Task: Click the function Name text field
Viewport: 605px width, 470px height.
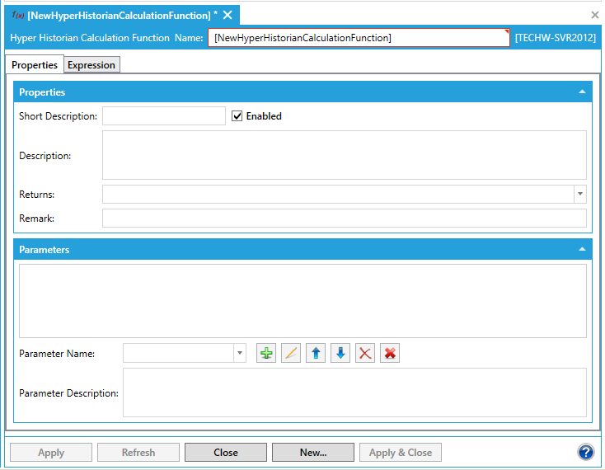Action: 359,38
